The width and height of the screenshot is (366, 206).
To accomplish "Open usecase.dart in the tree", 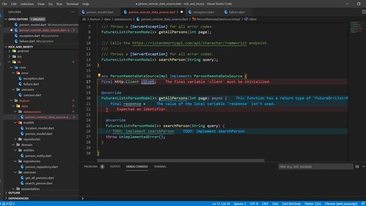I will coord(32,95).
